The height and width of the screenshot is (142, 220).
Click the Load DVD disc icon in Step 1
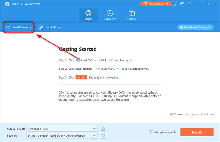click(78, 60)
